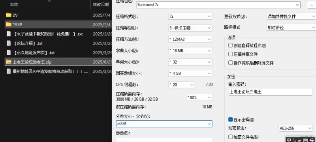Open the 固实数据大小 4 GB dropdown
The image size is (316, 142).
(190, 73)
